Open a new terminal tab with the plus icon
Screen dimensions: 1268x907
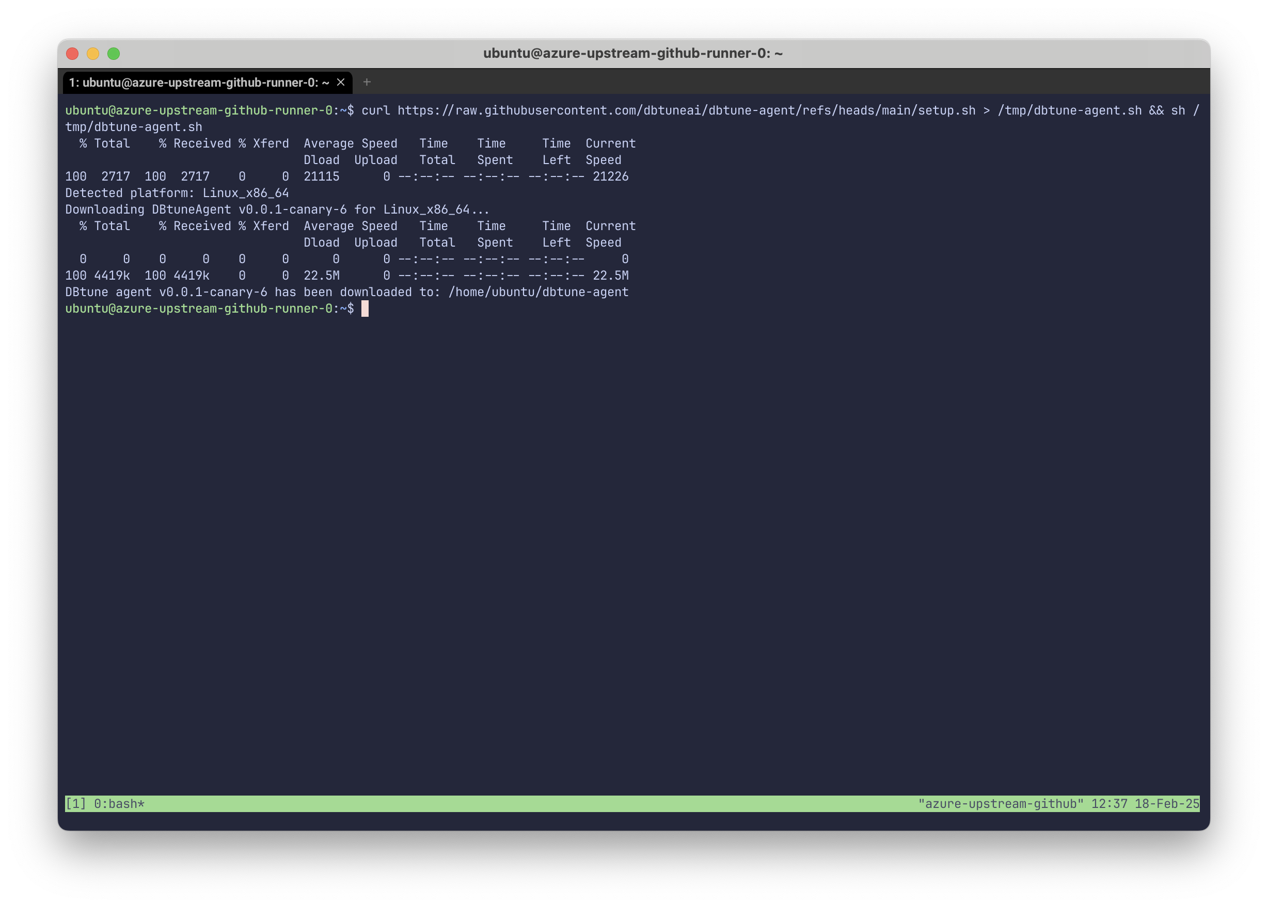click(x=367, y=82)
